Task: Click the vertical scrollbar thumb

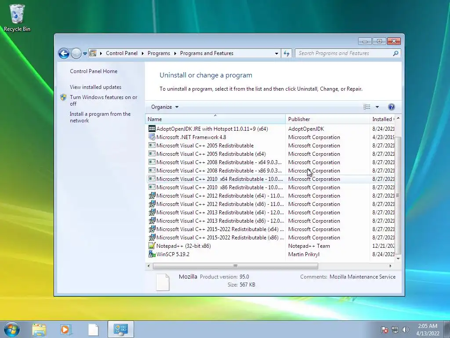Action: tap(398, 195)
